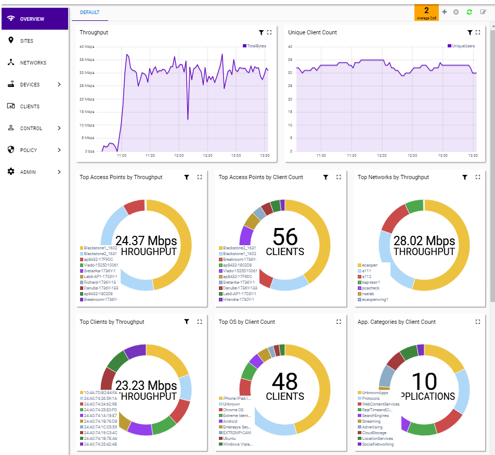The height and width of the screenshot is (455, 495).
Task: Click pcacheck legend label
Action: pyautogui.click(x=371, y=288)
